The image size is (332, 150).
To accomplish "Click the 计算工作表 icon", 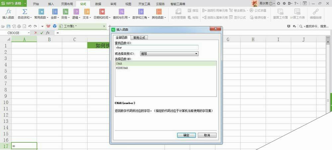I will [297, 12].
